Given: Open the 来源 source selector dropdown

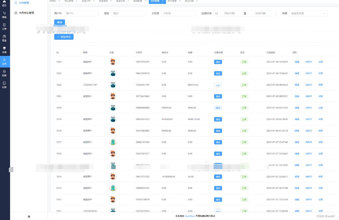Looking at the screenshot, I should tap(308, 13).
